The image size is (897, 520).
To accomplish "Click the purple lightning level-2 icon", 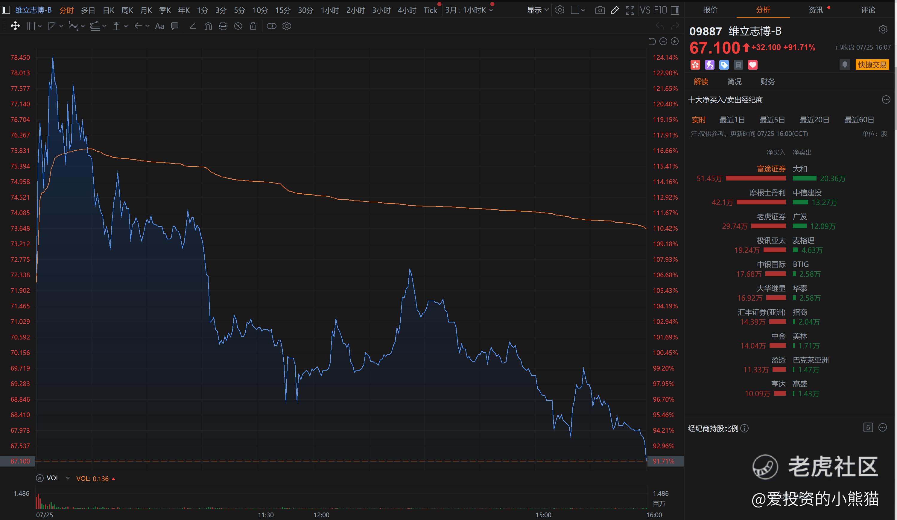I will coord(709,65).
